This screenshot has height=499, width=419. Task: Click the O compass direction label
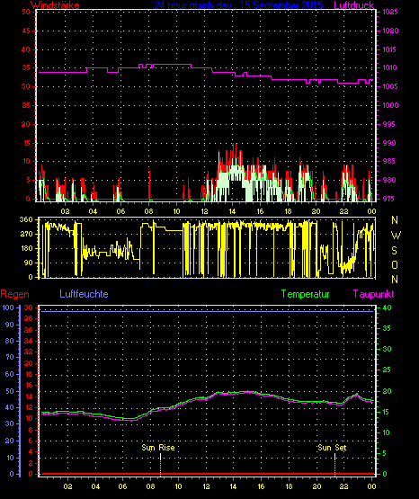pos(395,264)
